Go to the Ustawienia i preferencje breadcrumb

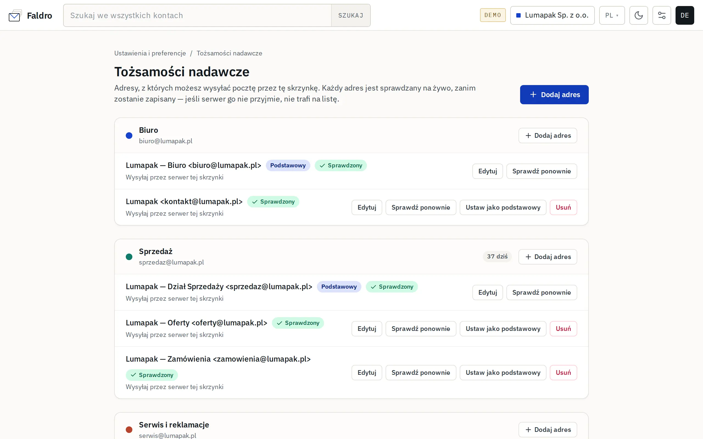150,53
